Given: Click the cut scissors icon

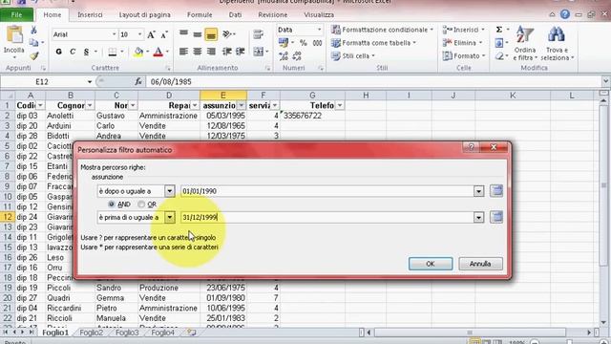Looking at the screenshot, I should (33, 31).
